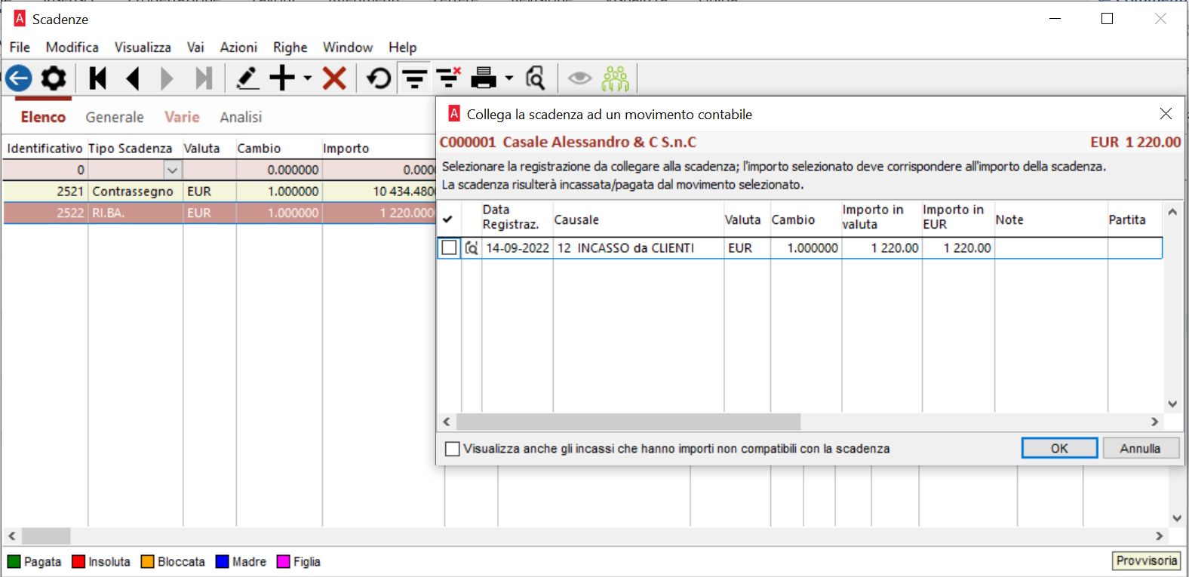
Task: Click the Identificativo column header
Action: point(45,149)
